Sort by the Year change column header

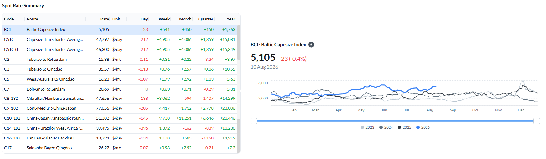[231, 19]
